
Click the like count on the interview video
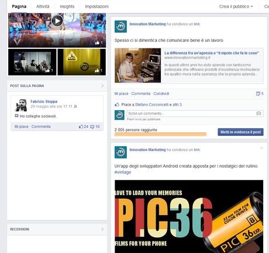pyautogui.click(x=49, y=71)
